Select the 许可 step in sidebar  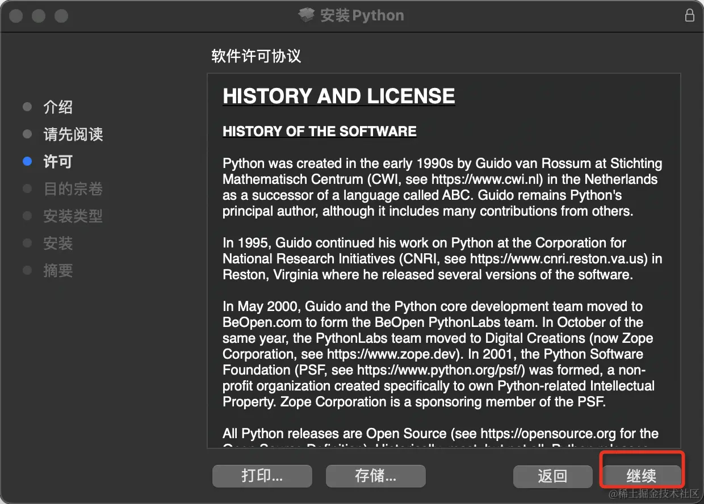click(x=58, y=162)
